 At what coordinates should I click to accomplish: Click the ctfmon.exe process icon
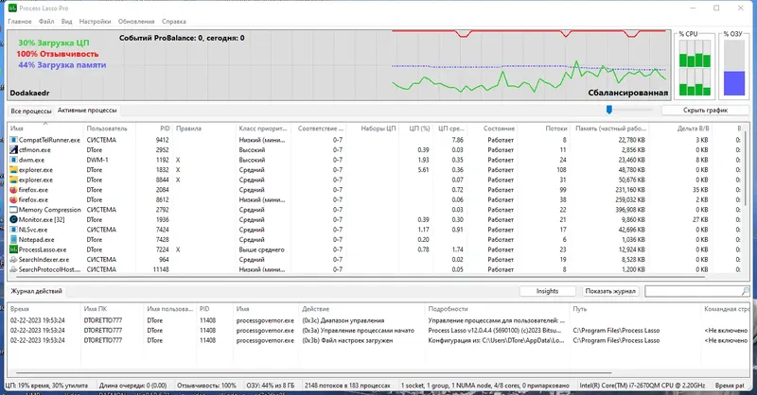(13, 150)
